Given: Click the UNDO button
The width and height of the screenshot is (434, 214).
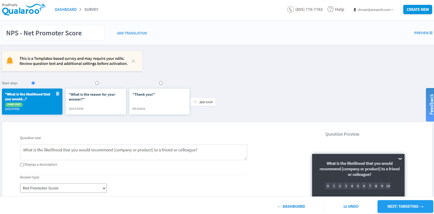Looking at the screenshot, I should 351,206.
